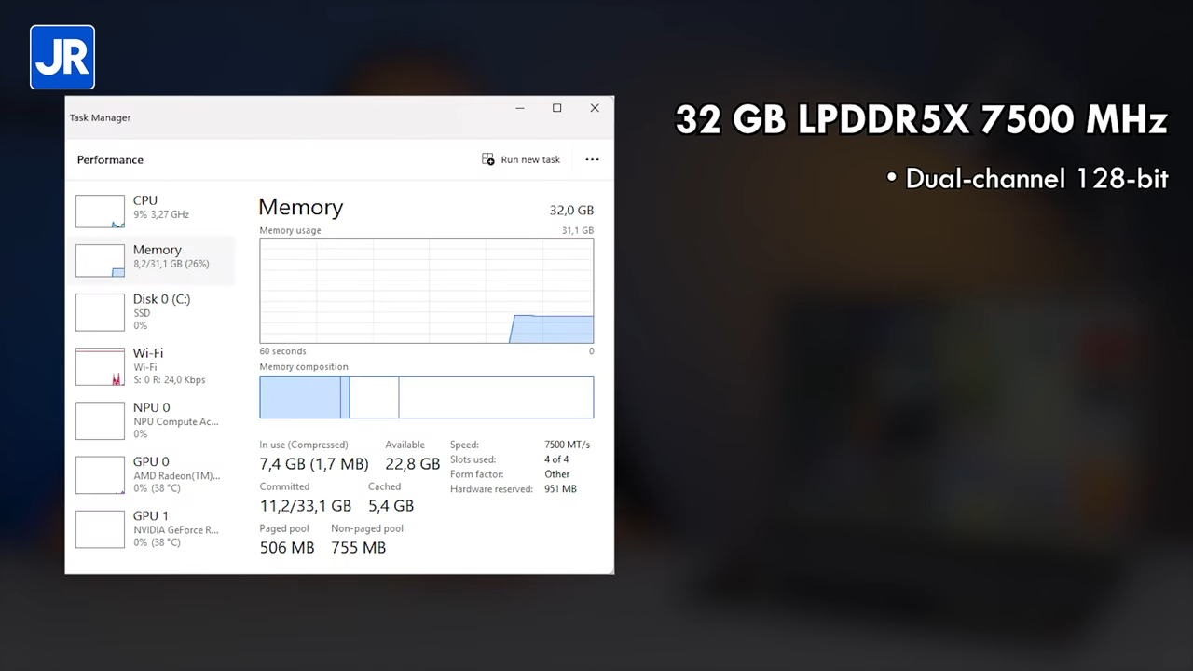Click the JR channel logo
The image size is (1193, 671).
(62, 57)
